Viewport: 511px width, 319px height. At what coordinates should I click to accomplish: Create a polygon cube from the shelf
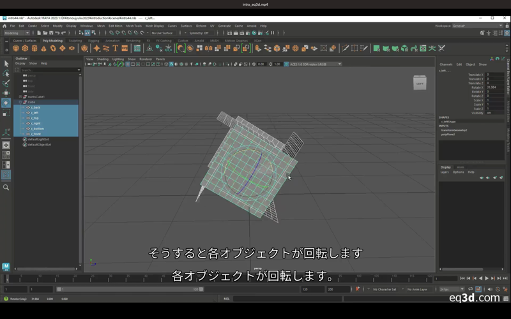tap(25, 48)
